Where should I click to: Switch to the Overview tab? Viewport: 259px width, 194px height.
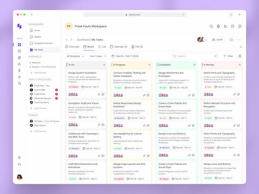72,47
